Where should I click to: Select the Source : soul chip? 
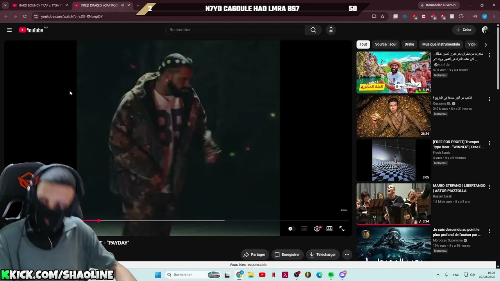[x=386, y=44]
